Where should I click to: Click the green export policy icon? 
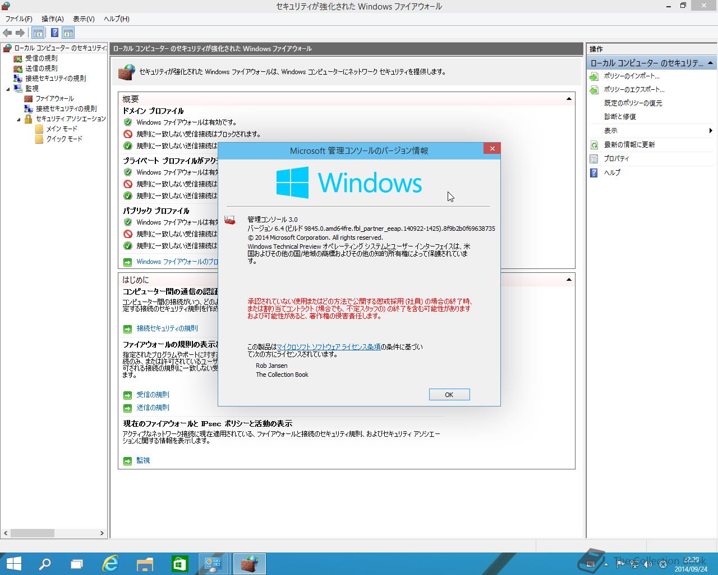pos(594,90)
